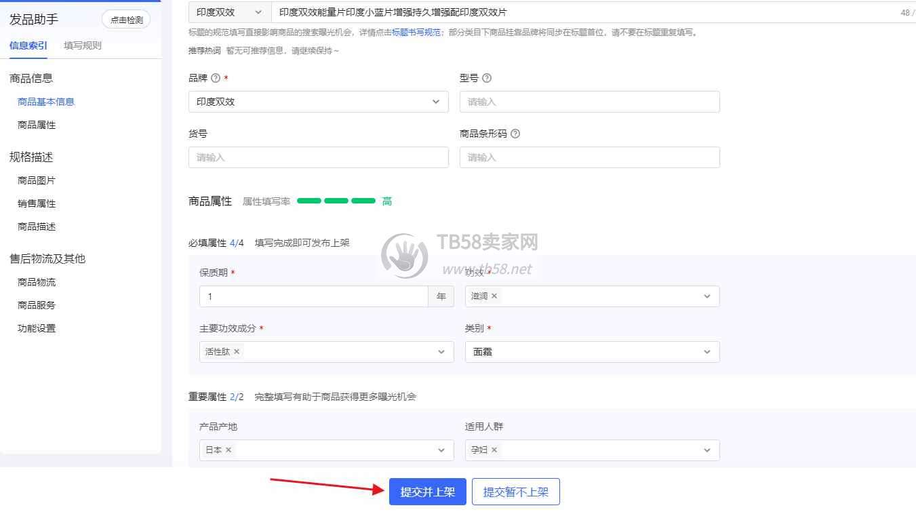916x512 pixels.
Task: Remove the 日本 tag from 产品产地
Action: click(228, 450)
